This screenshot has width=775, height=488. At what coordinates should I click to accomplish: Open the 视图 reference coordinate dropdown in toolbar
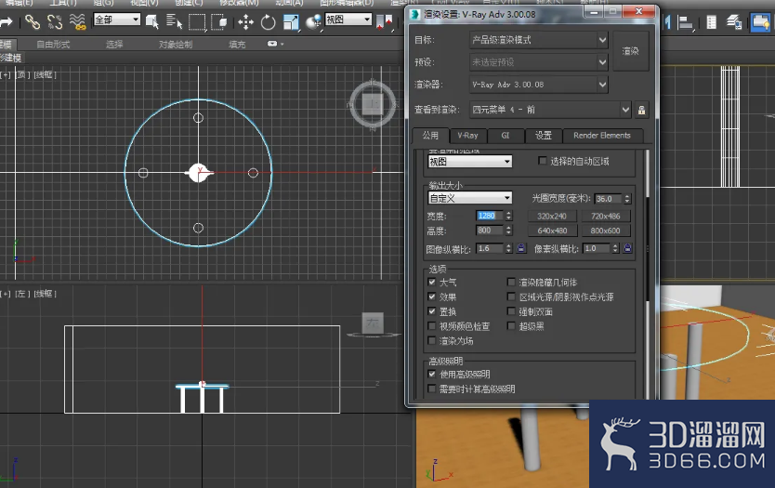[x=348, y=20]
